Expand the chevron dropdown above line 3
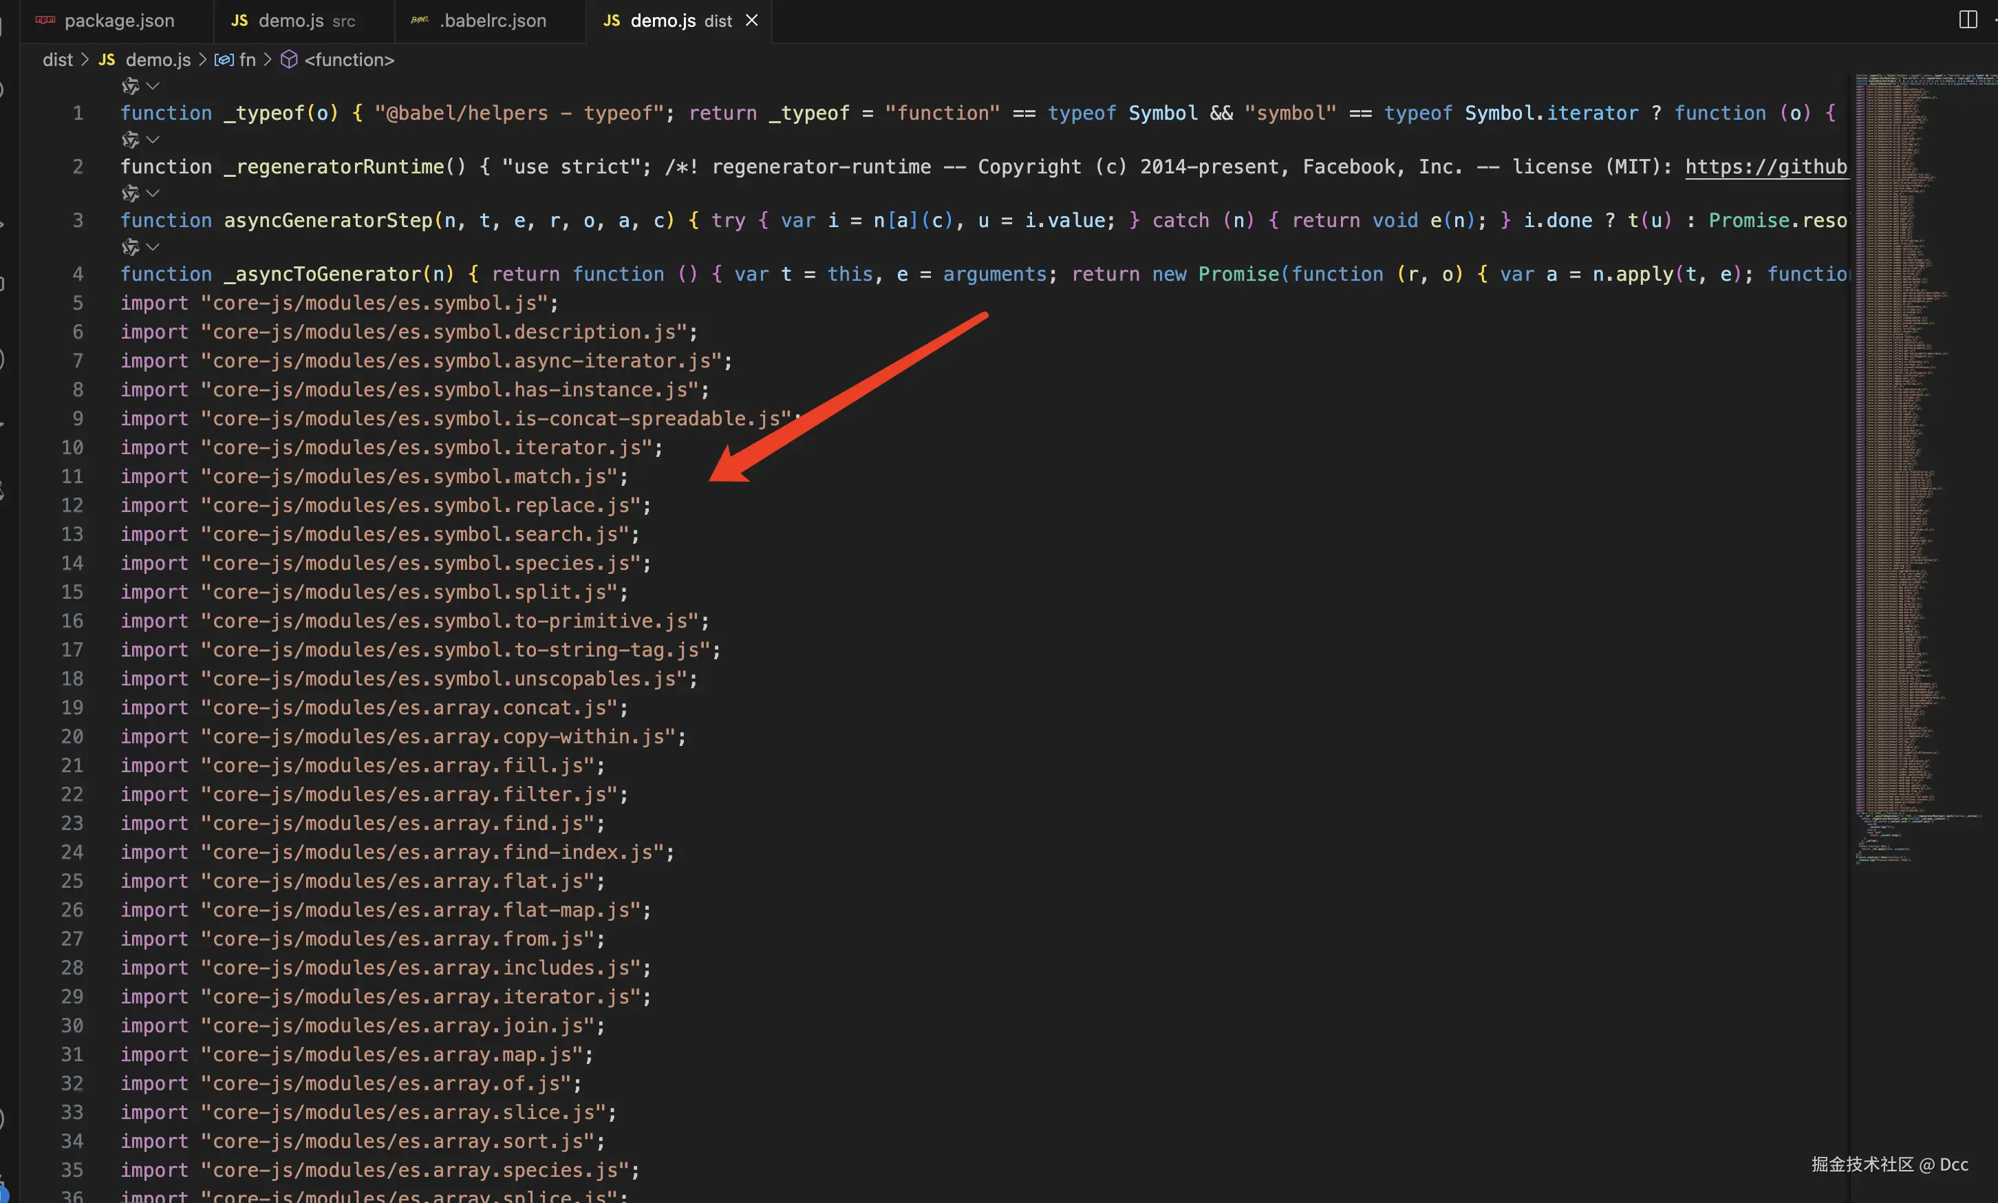 [x=152, y=193]
